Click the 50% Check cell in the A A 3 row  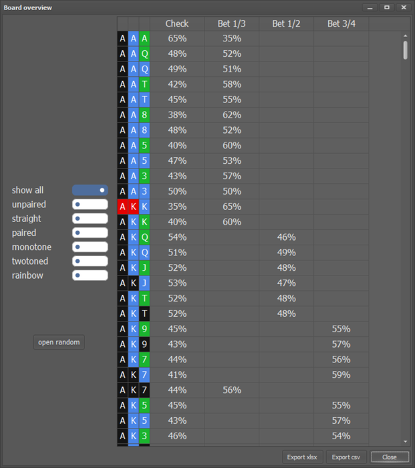pyautogui.click(x=177, y=191)
